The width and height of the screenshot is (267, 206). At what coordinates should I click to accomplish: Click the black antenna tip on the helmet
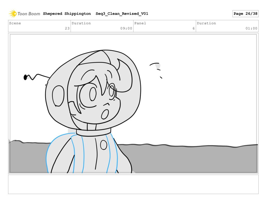coord(25,77)
